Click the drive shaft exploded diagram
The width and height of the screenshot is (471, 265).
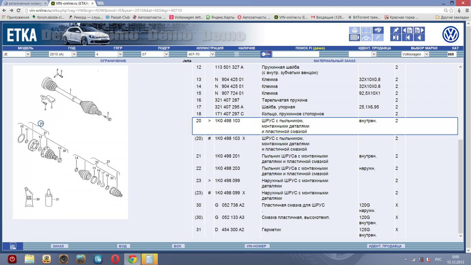click(70, 142)
